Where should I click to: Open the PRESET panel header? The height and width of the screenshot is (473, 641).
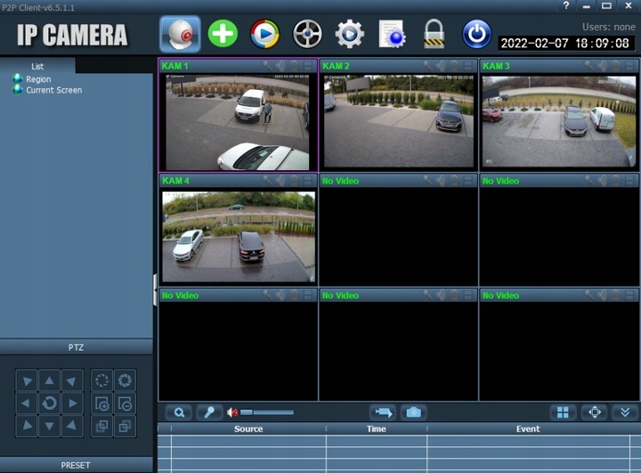[x=77, y=465]
